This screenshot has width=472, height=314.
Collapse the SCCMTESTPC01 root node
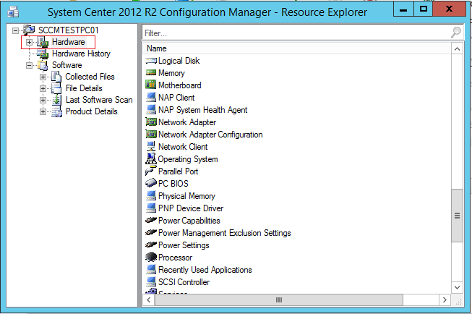pyautogui.click(x=16, y=30)
